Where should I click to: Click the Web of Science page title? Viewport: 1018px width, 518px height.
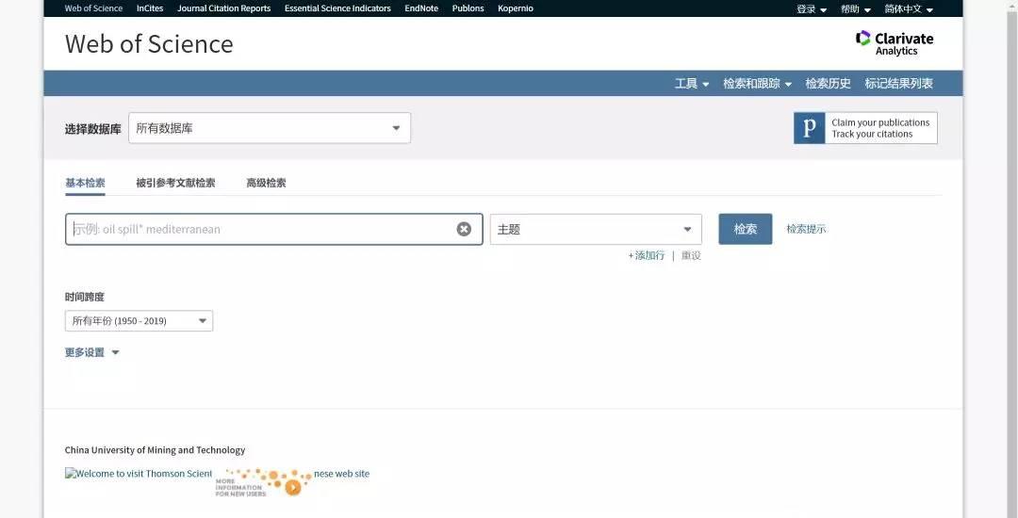point(149,44)
